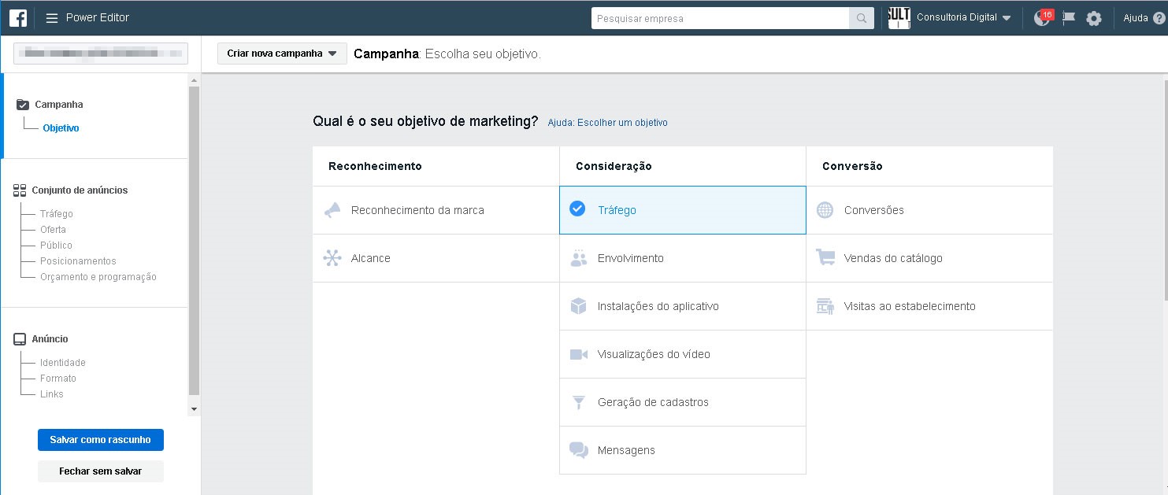Click the main page vertical scrollbar
1168x495 pixels.
tap(1165, 189)
